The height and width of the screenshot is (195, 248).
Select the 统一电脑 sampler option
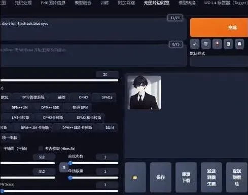click(x=10, y=138)
